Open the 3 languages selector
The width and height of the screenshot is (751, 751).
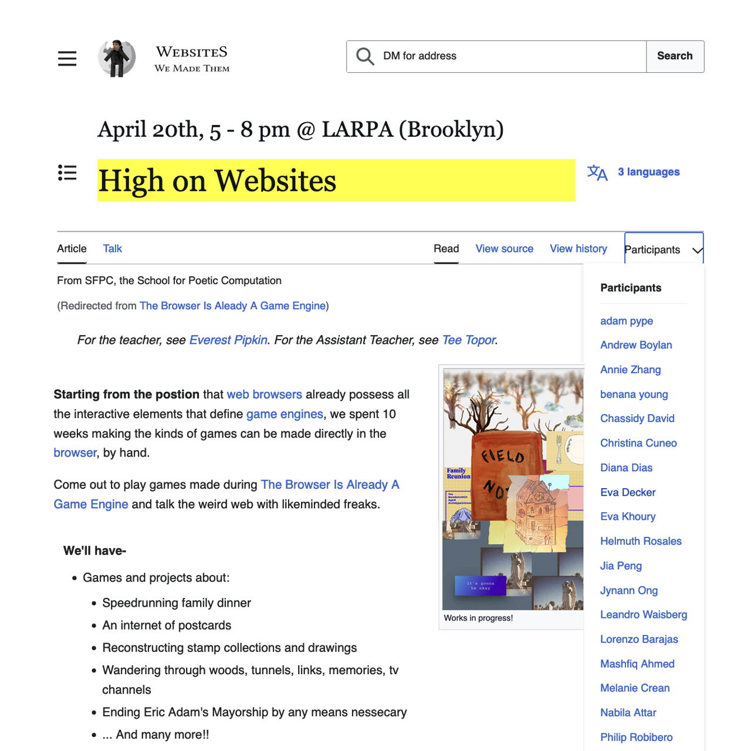point(648,172)
